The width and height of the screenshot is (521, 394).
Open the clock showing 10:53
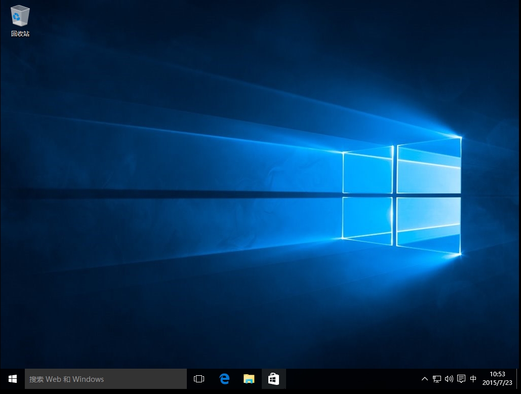pyautogui.click(x=497, y=379)
